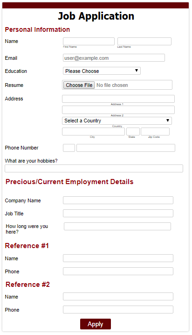Viewport: 192px width, 335px height.
Task: Click the City input field
Action: coord(93,132)
